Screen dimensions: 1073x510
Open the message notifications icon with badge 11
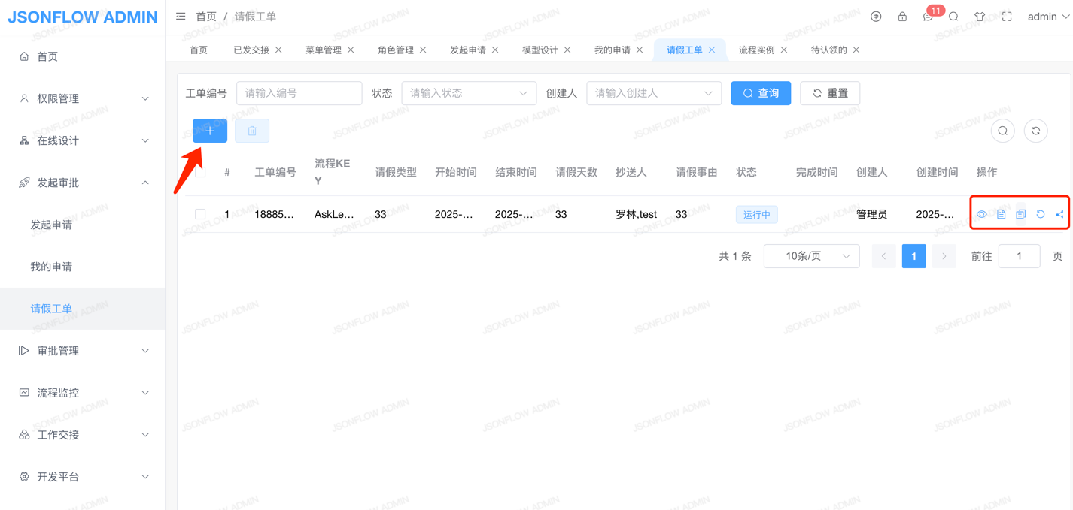929,17
